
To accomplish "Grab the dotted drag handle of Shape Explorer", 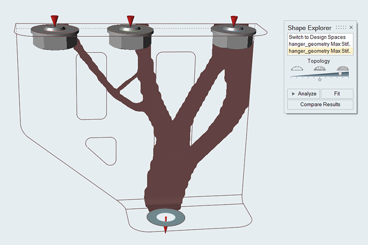I will tap(341, 28).
